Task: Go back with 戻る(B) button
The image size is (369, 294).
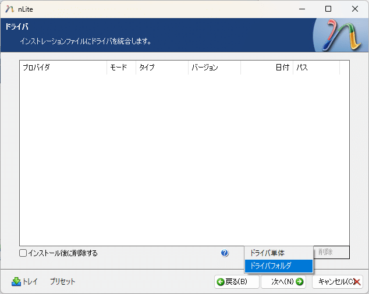Action: (x=236, y=282)
